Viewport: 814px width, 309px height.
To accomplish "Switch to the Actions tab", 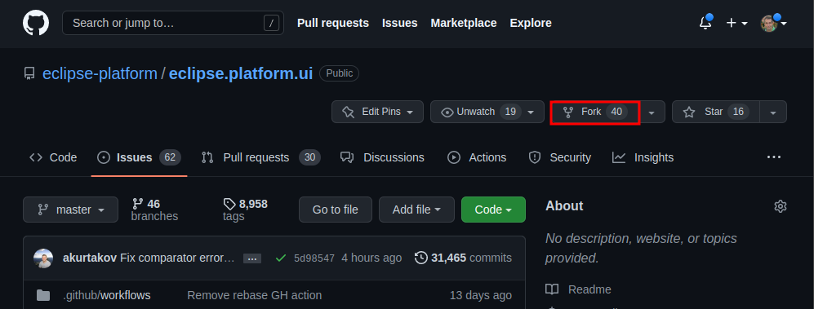I will point(477,157).
